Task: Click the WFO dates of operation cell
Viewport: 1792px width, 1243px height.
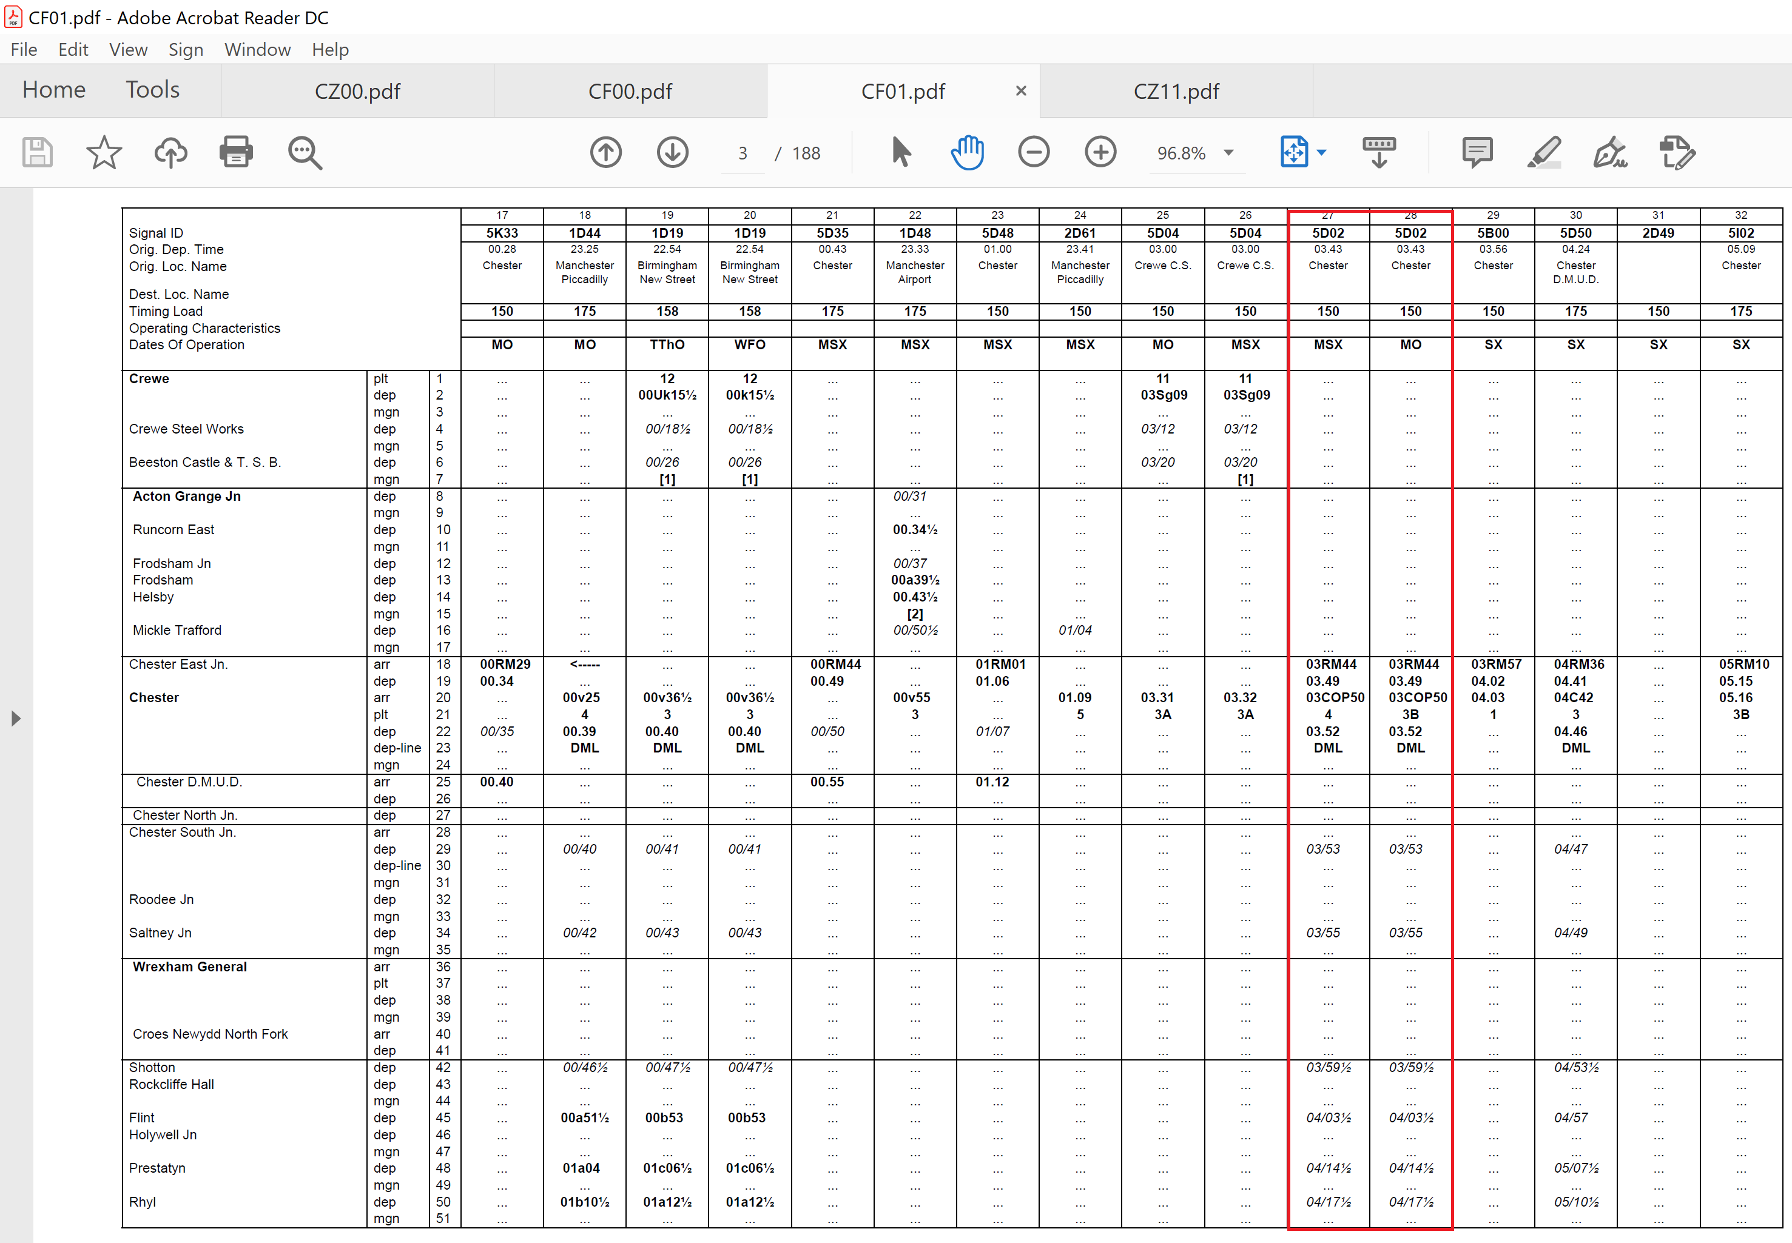Action: coord(750,344)
